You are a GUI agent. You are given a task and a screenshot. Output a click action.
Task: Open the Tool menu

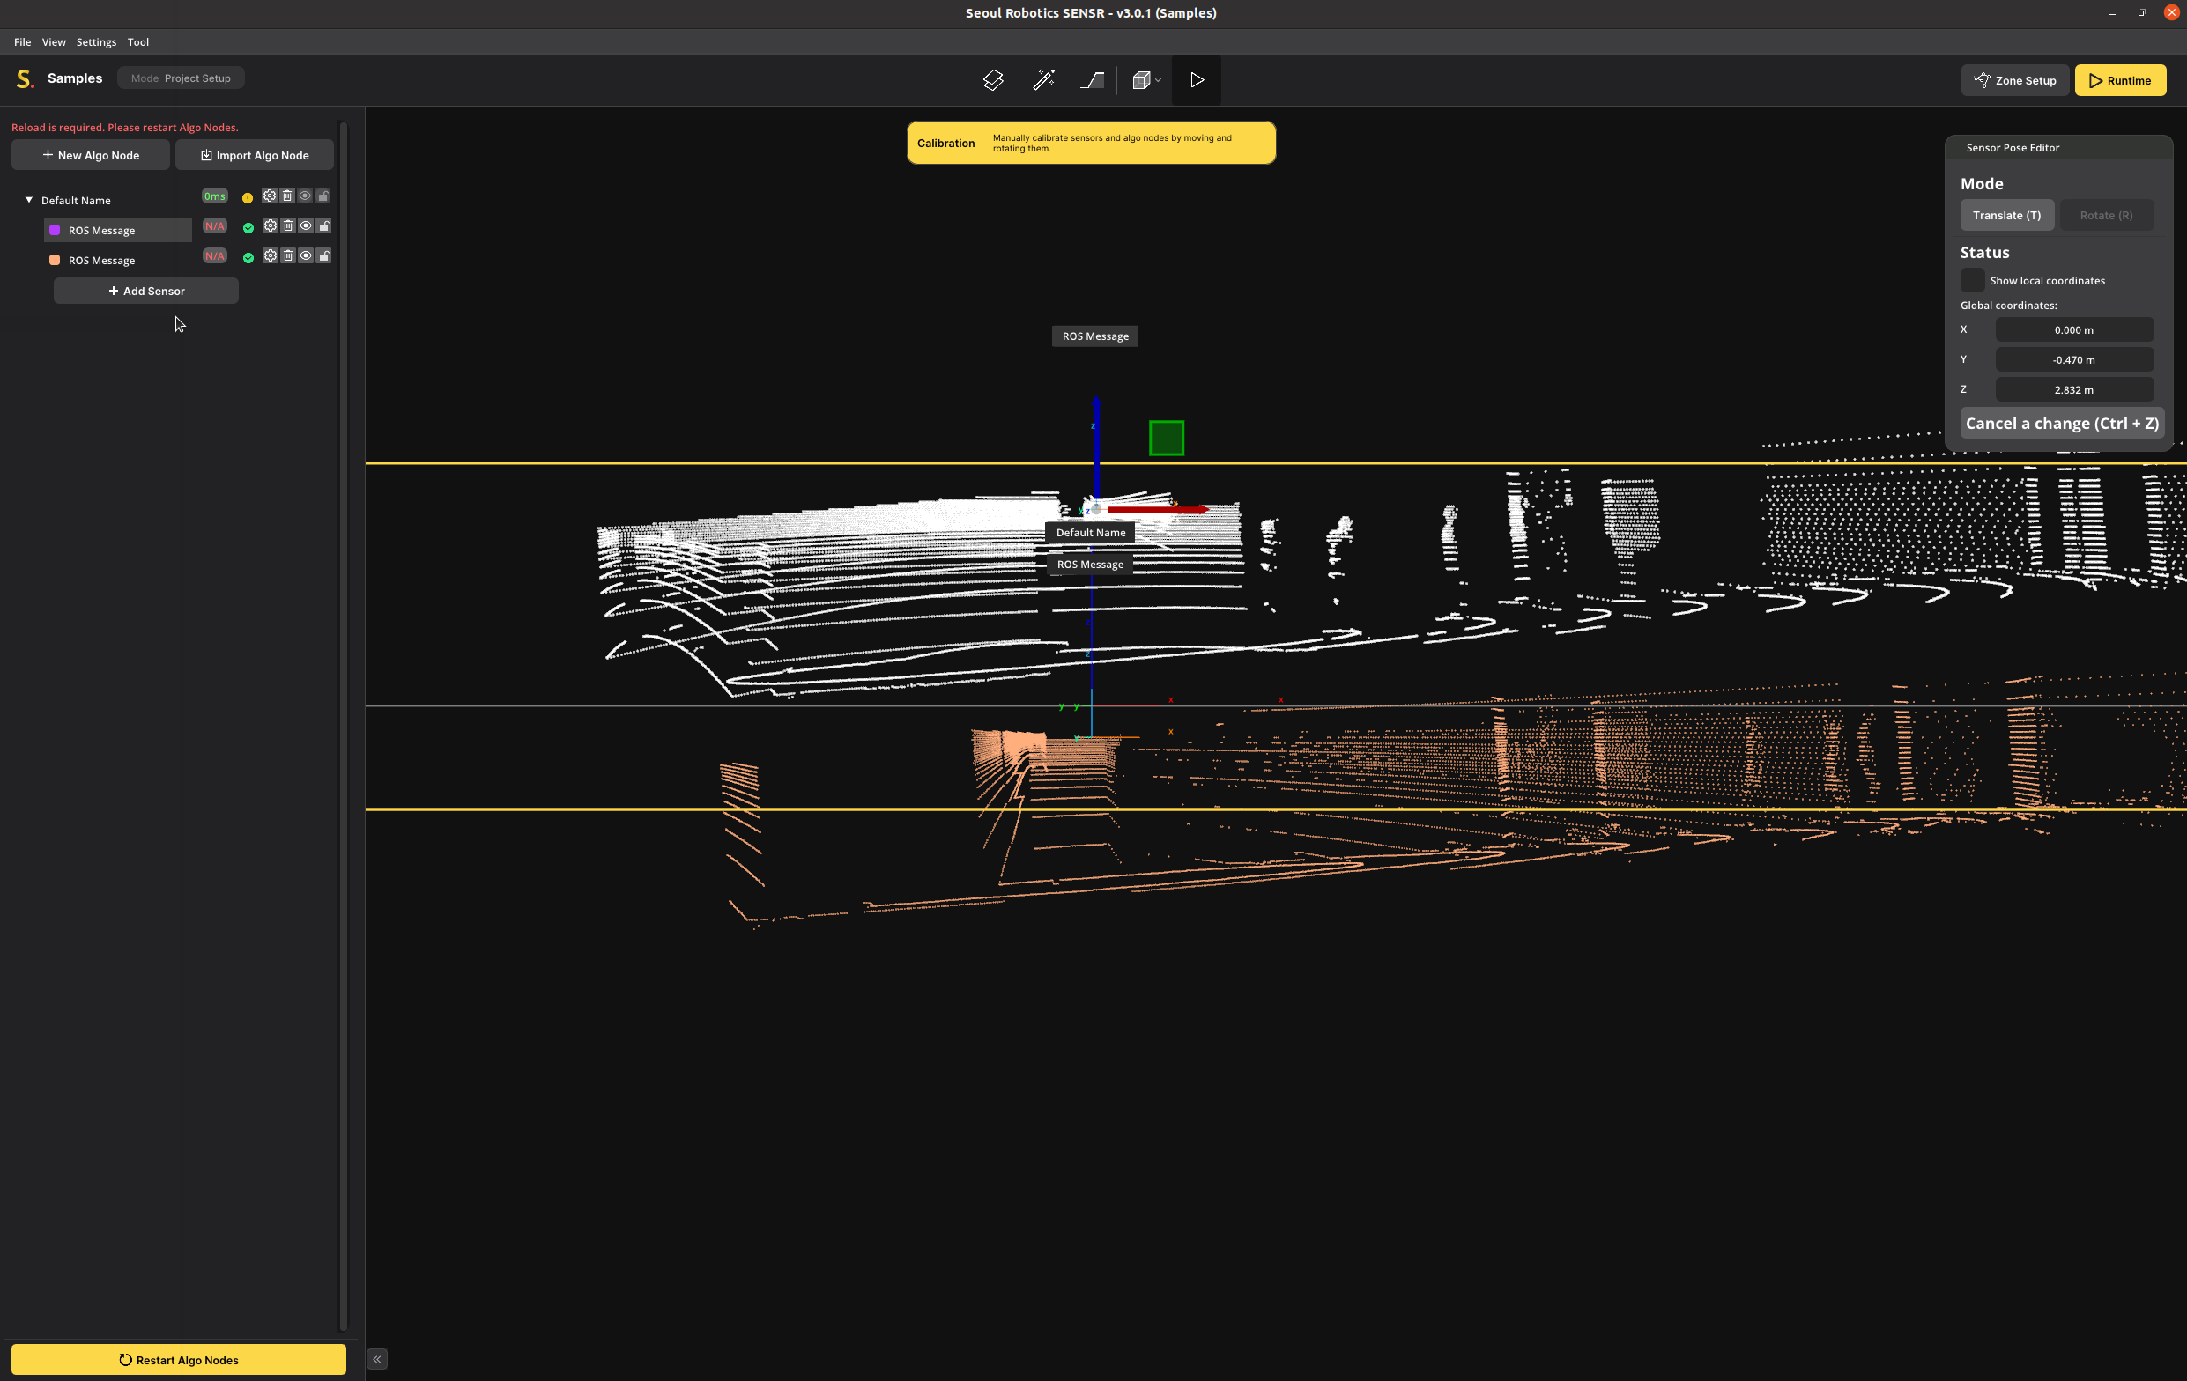pyautogui.click(x=138, y=41)
